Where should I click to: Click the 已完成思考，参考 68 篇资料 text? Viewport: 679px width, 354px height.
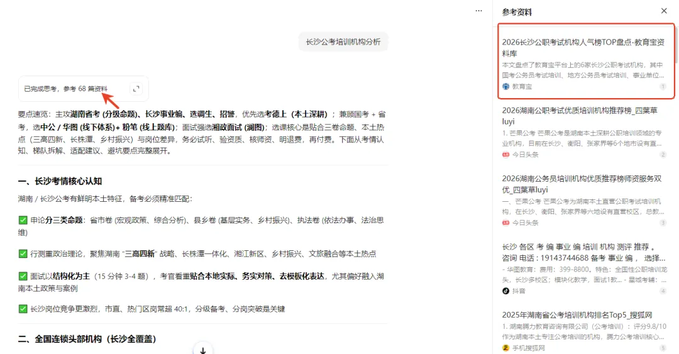(66, 89)
